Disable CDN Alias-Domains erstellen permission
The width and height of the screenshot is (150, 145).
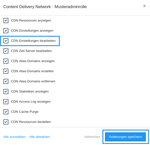(6, 71)
